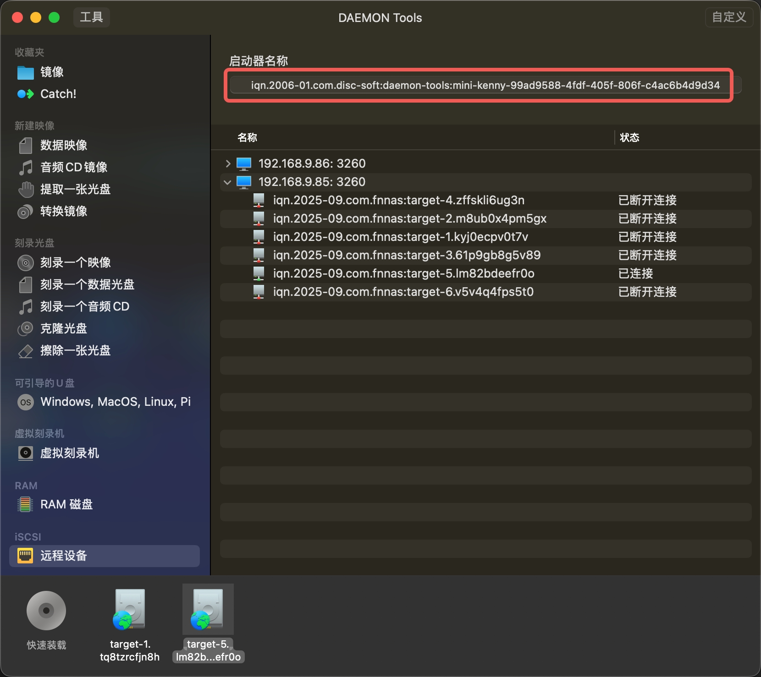Click the 音频CD镜像 music note icon
The height and width of the screenshot is (677, 761).
(x=26, y=167)
